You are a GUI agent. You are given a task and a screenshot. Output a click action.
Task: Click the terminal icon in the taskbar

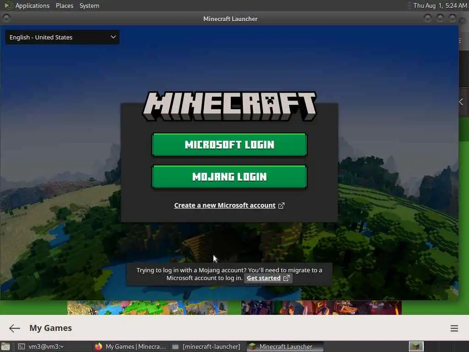(21, 346)
